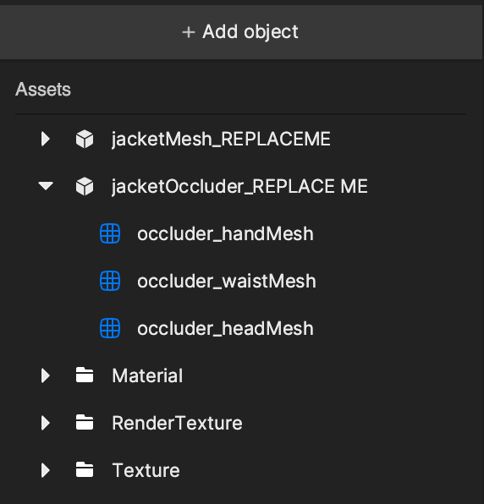Click the blue mesh icon of occluder_headMesh

[110, 328]
